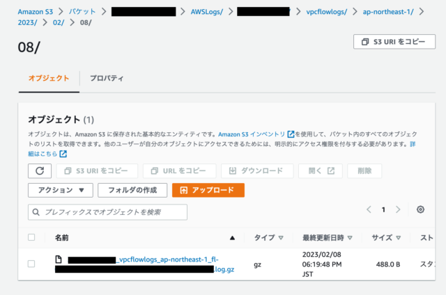Go to the 2023/ breadcrumb folder
The height and width of the screenshot is (295, 446).
27,22
